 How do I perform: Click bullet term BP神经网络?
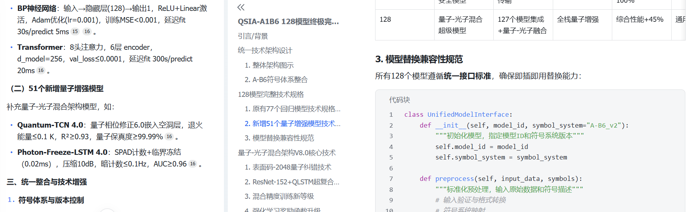click(x=37, y=8)
